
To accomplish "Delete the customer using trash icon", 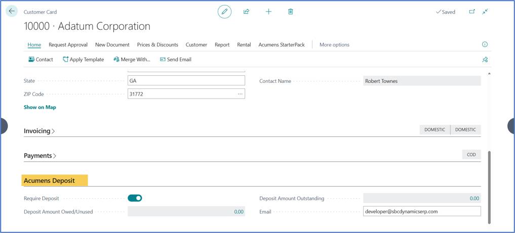I will [291, 12].
